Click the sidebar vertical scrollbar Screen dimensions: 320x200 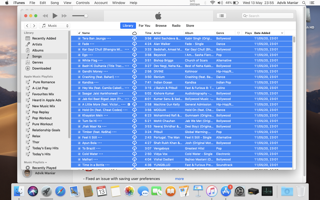(x=69, y=84)
